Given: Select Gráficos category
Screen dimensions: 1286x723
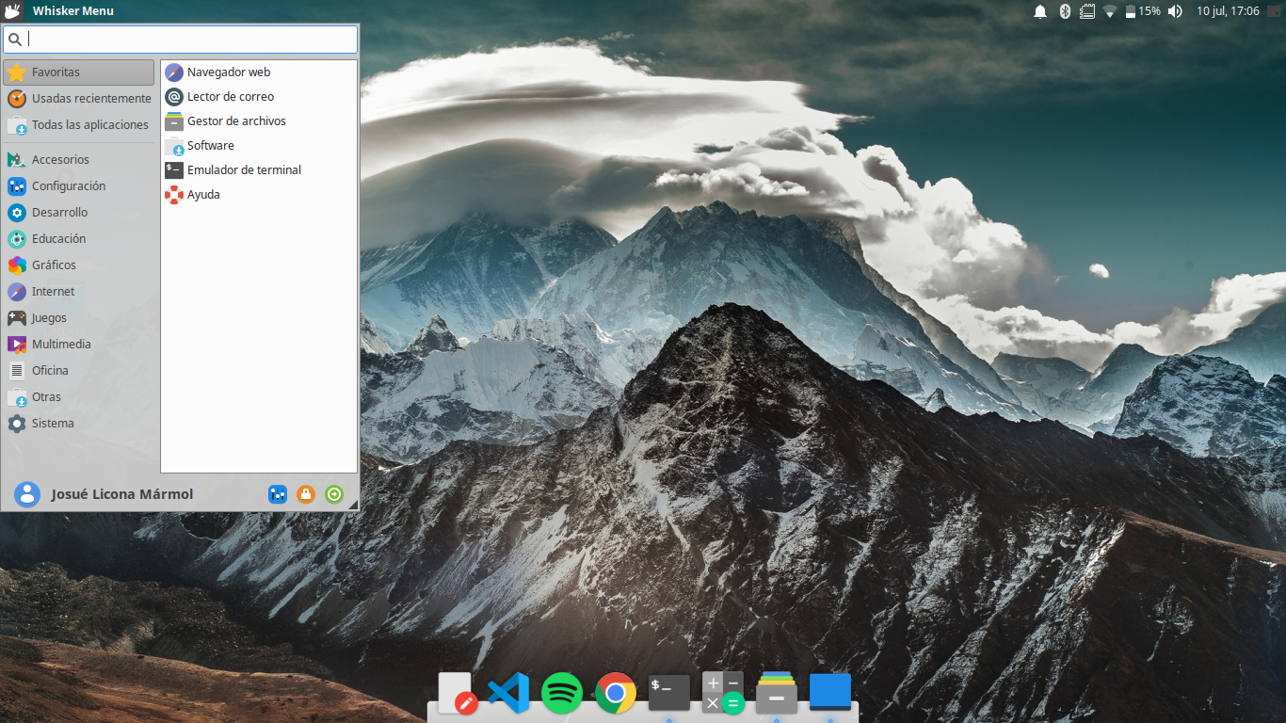Looking at the screenshot, I should (79, 265).
